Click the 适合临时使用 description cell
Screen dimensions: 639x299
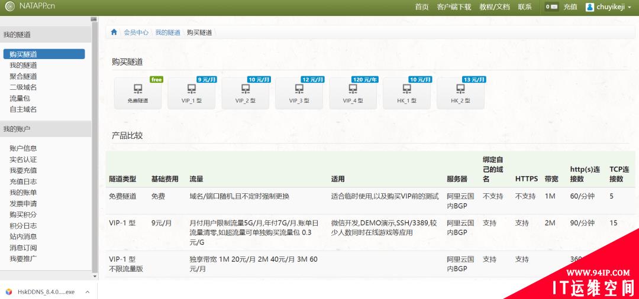coord(385,196)
